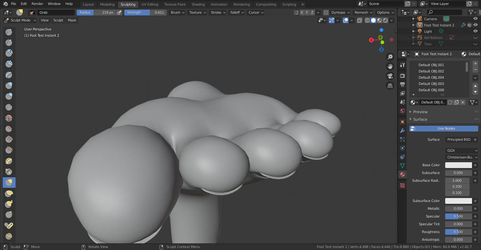481x250 pixels.
Task: Open the Stroke dropdown
Action: 218,12
